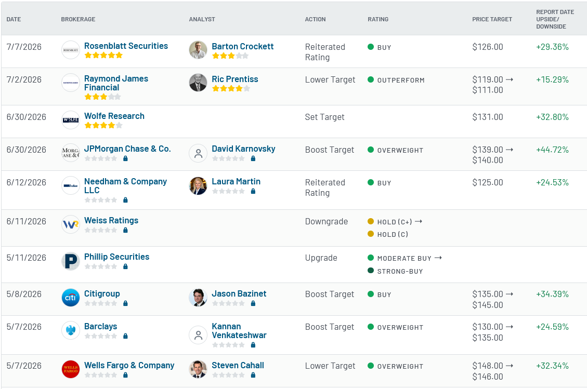Open analyst Ric Prentiss's profile link
This screenshot has height=389, width=587.
234,79
